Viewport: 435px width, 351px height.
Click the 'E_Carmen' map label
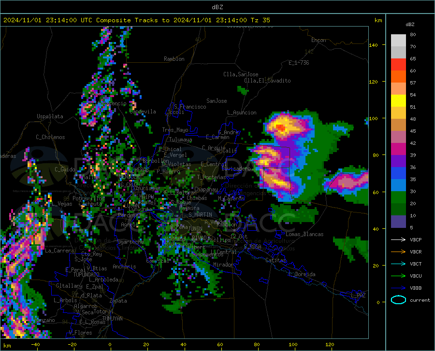tap(217, 137)
